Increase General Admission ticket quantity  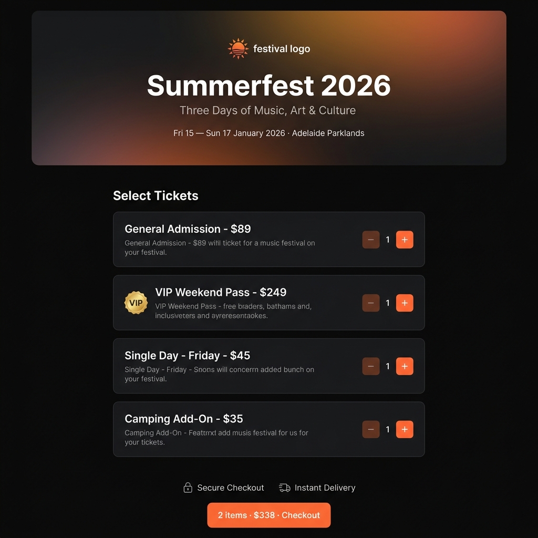[x=405, y=240]
